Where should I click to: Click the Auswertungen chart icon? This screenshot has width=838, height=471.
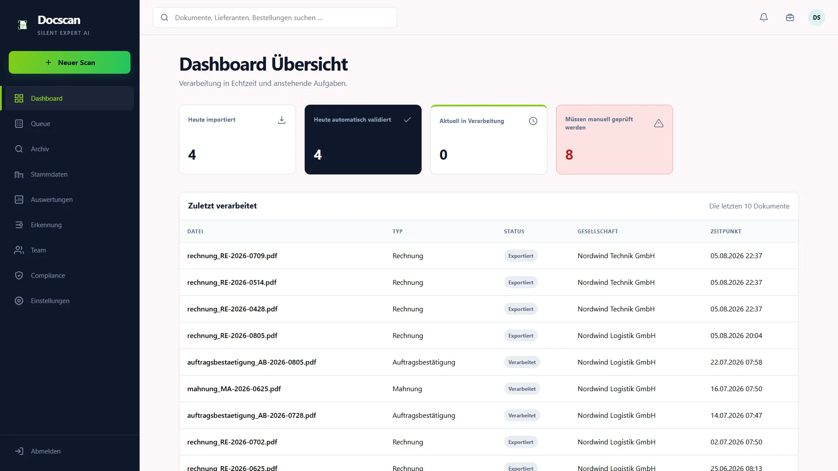19,200
